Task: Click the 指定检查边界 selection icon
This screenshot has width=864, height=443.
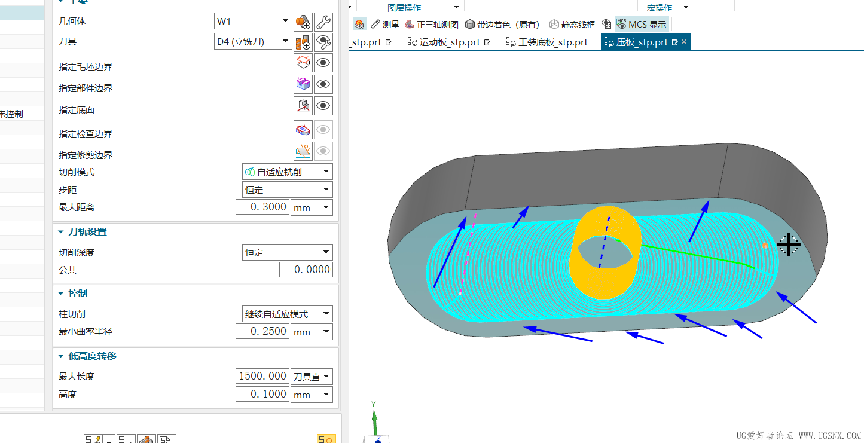Action: tap(303, 130)
